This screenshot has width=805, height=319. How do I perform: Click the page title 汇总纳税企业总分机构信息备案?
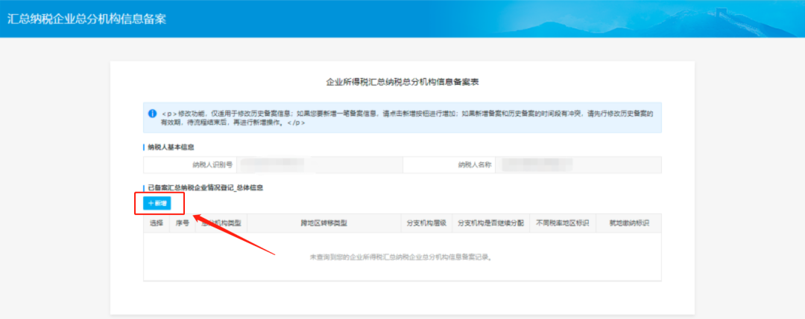point(86,19)
